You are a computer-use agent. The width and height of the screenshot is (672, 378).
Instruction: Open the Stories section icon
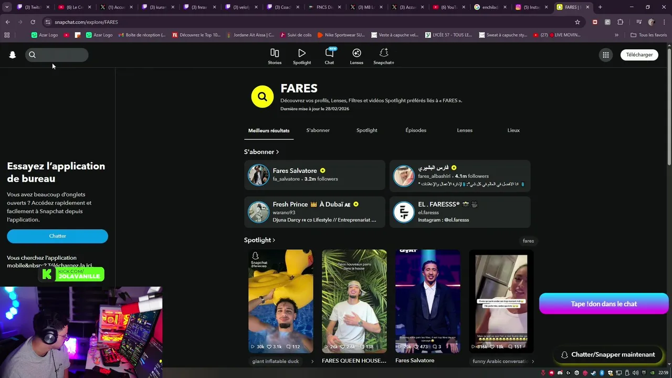pyautogui.click(x=275, y=53)
